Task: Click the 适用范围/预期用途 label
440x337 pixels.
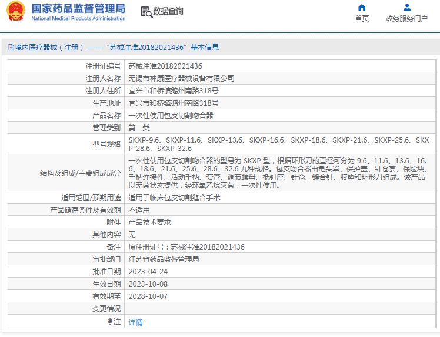Action: 91,198
